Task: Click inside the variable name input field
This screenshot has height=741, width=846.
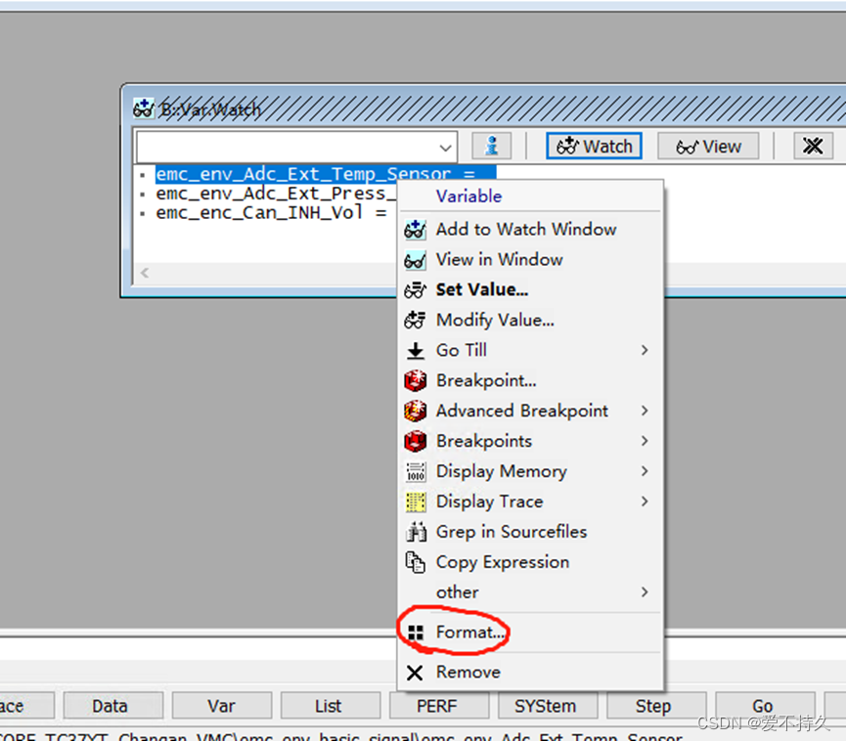Action: [x=286, y=148]
